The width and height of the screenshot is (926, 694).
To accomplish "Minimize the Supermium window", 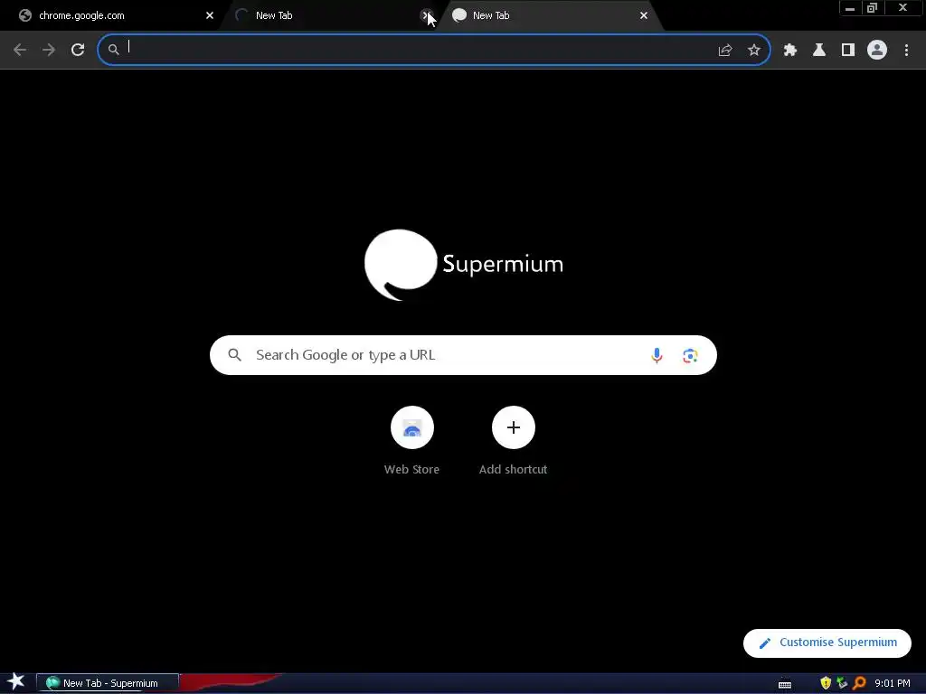I will (850, 8).
